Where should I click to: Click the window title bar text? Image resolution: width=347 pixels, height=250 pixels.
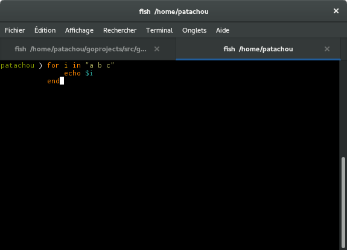click(x=174, y=11)
